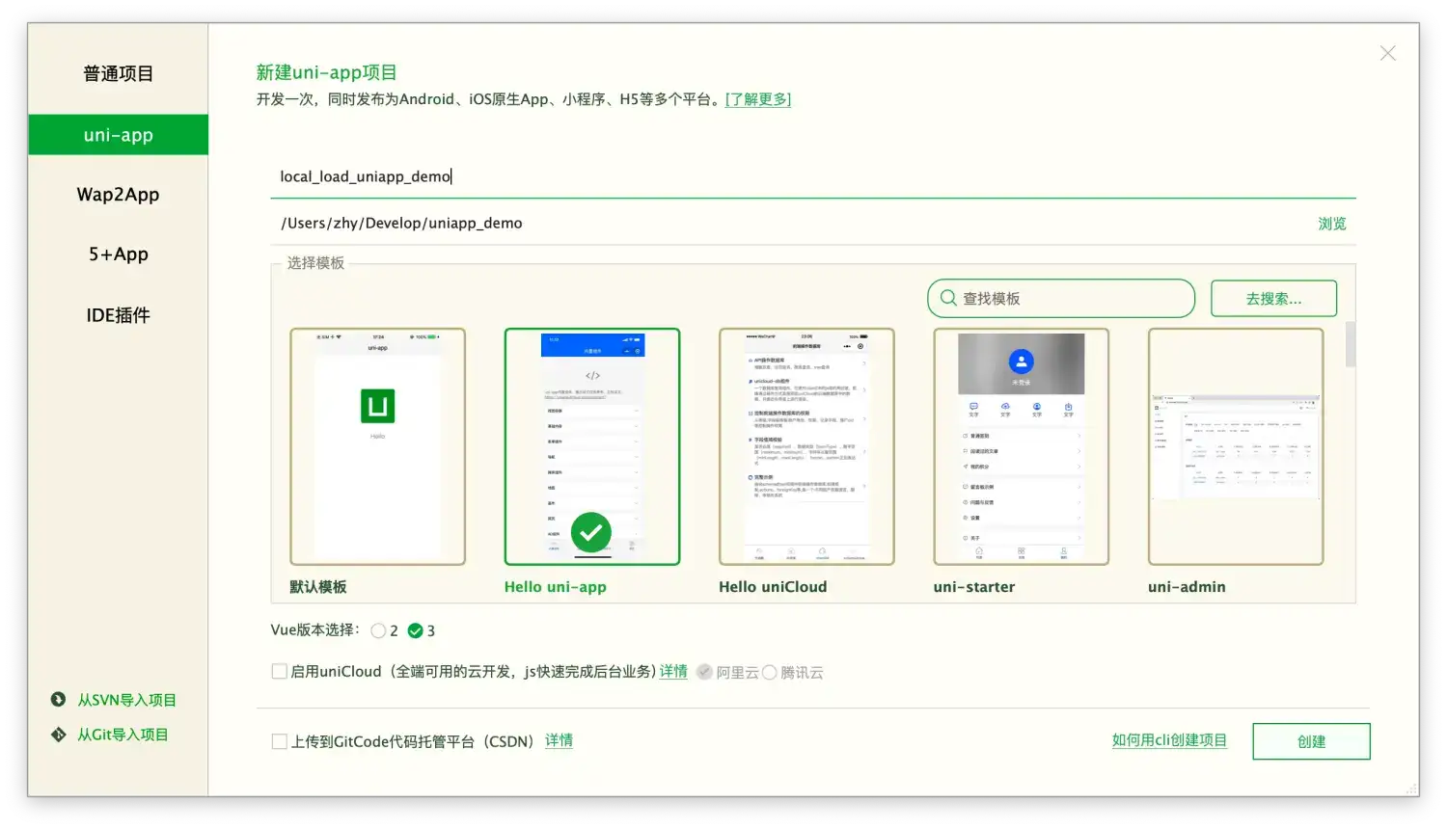Check 上传到GitCode代码托管平台 checkbox
This screenshot has height=829, width=1447.
[x=280, y=741]
